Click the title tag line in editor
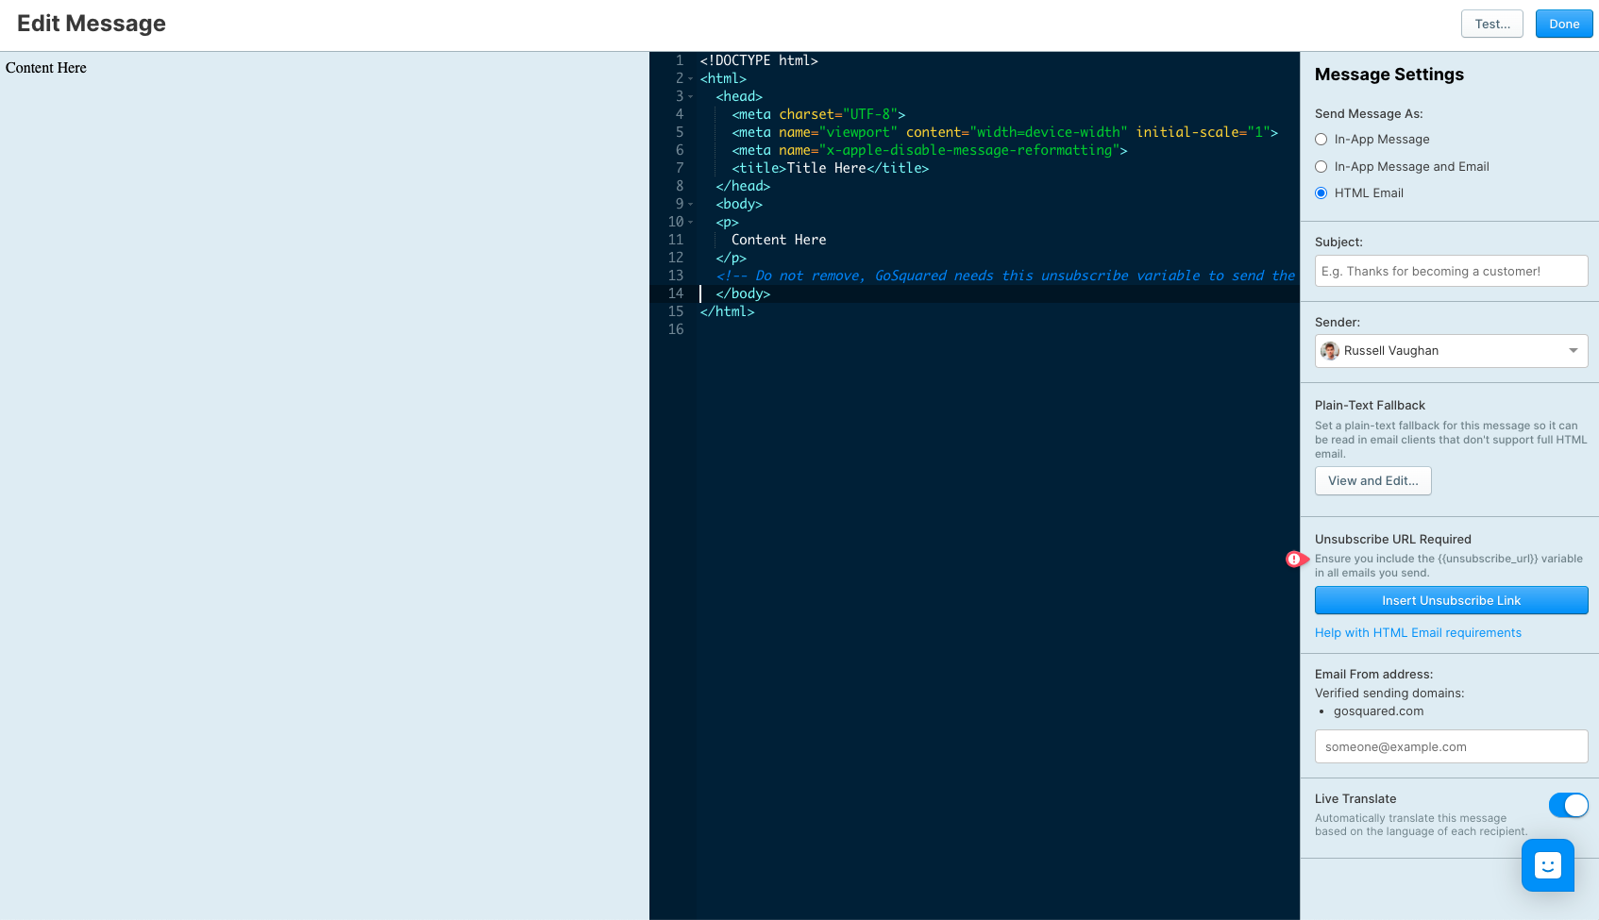1599x920 pixels. click(x=831, y=168)
